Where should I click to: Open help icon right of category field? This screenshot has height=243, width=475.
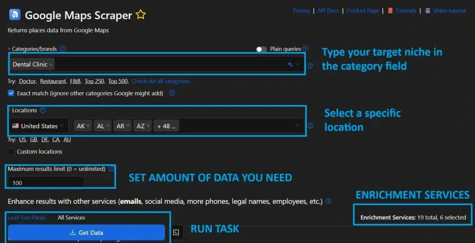(x=310, y=65)
